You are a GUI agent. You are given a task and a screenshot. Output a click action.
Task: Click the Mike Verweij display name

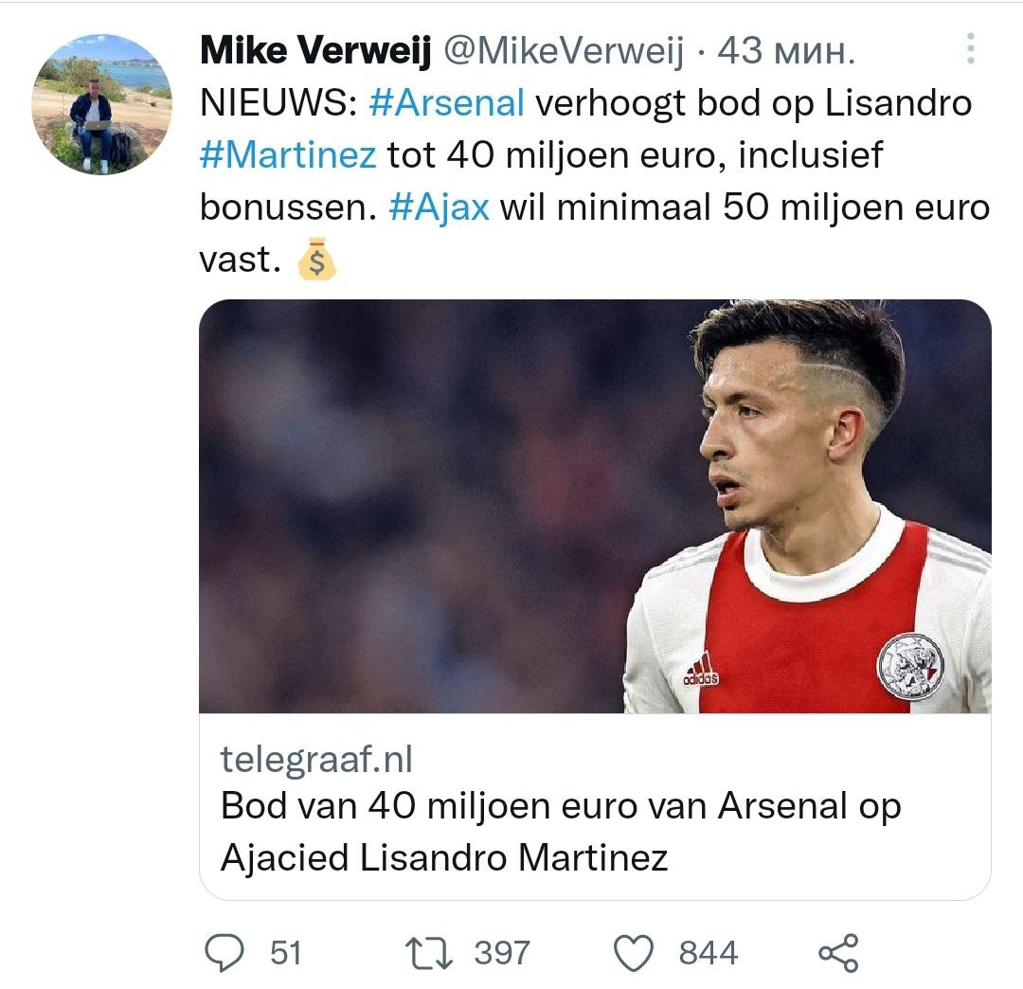click(315, 53)
